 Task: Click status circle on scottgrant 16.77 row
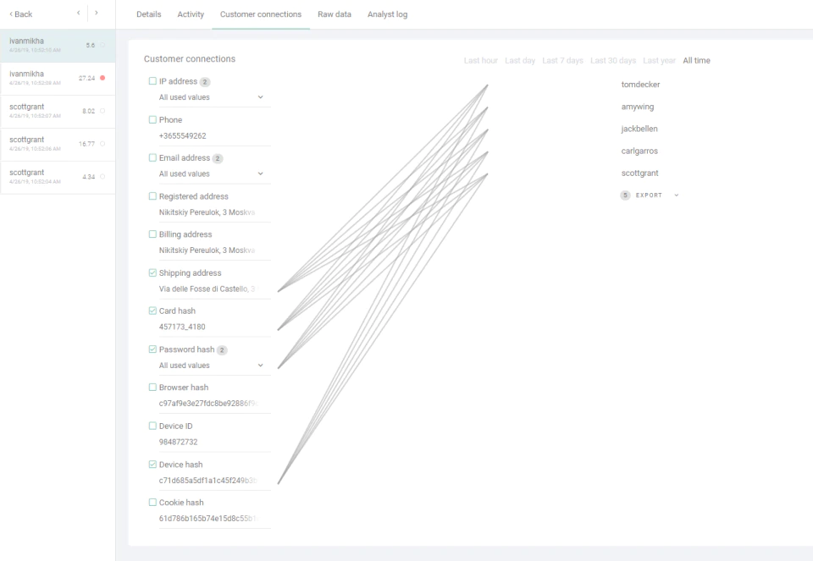click(x=102, y=144)
